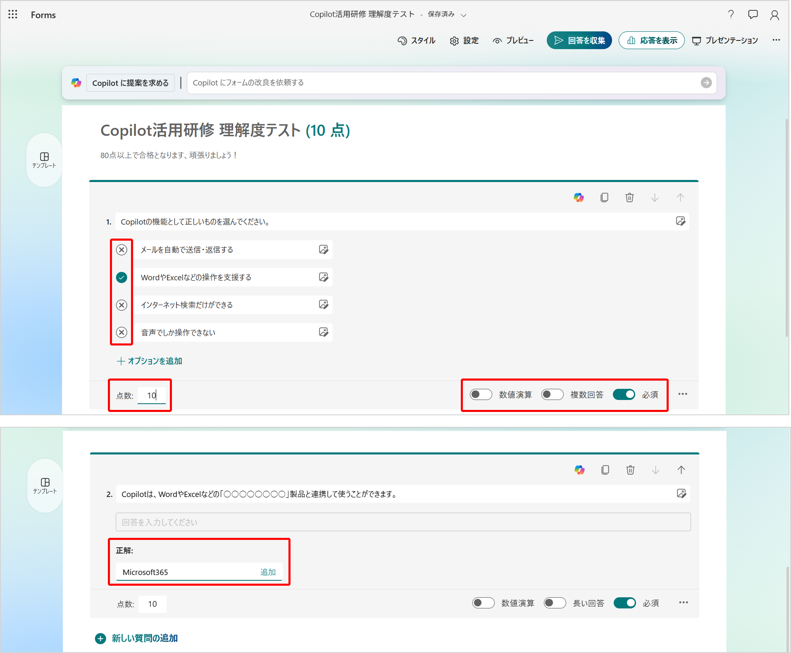The image size is (791, 653).
Task: Click the Copilot icon on question 2 toolbar
Action: 579,470
